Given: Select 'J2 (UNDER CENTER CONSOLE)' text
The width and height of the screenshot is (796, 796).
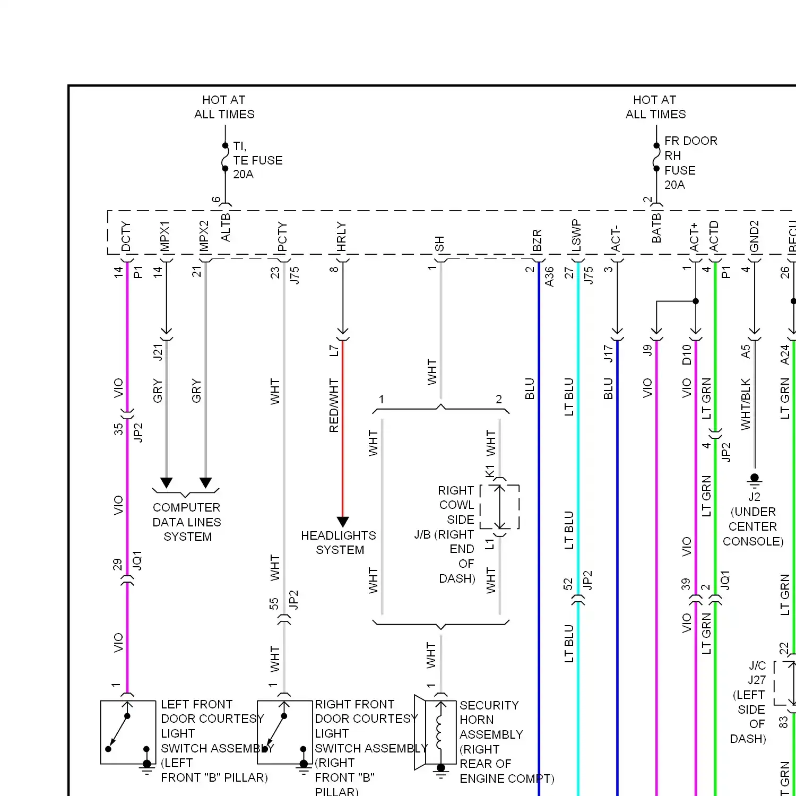Looking at the screenshot, I should 754,519.
